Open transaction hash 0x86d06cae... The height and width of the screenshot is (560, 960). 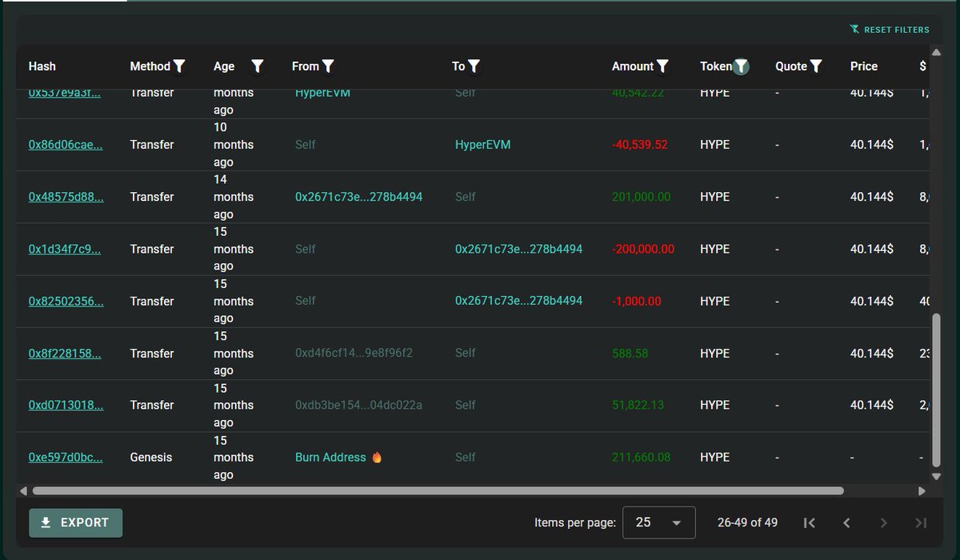66,145
